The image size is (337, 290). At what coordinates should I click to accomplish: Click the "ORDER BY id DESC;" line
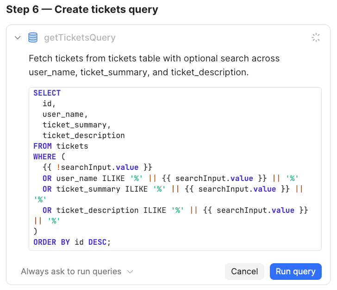73,242
